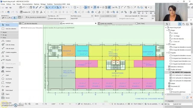This screenshot has width=193, height=108.
Task: Click the source file path field
Action: [x=108, y=16]
